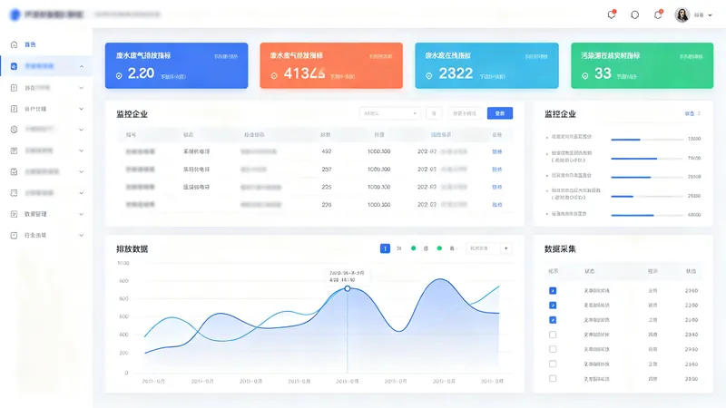Click the shield icon in the sidebar
The height and width of the screenshot is (408, 726).
14,130
